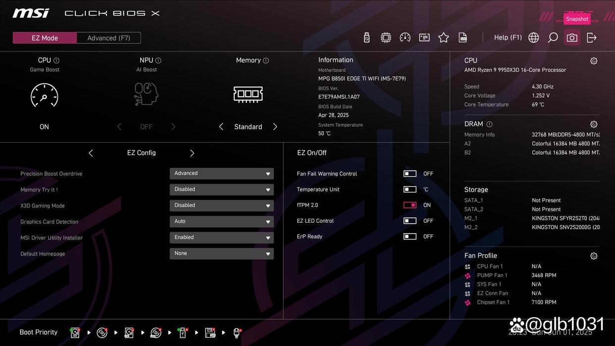Click the motherboard name MPG B850I EDGE TI WIFI
The image size is (615, 346).
click(362, 79)
